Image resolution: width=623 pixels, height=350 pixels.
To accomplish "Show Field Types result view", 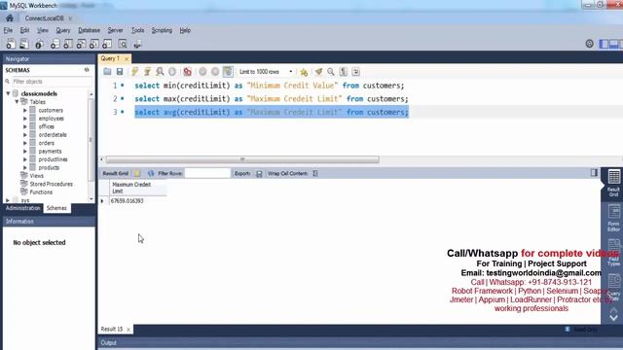I will 613,253.
